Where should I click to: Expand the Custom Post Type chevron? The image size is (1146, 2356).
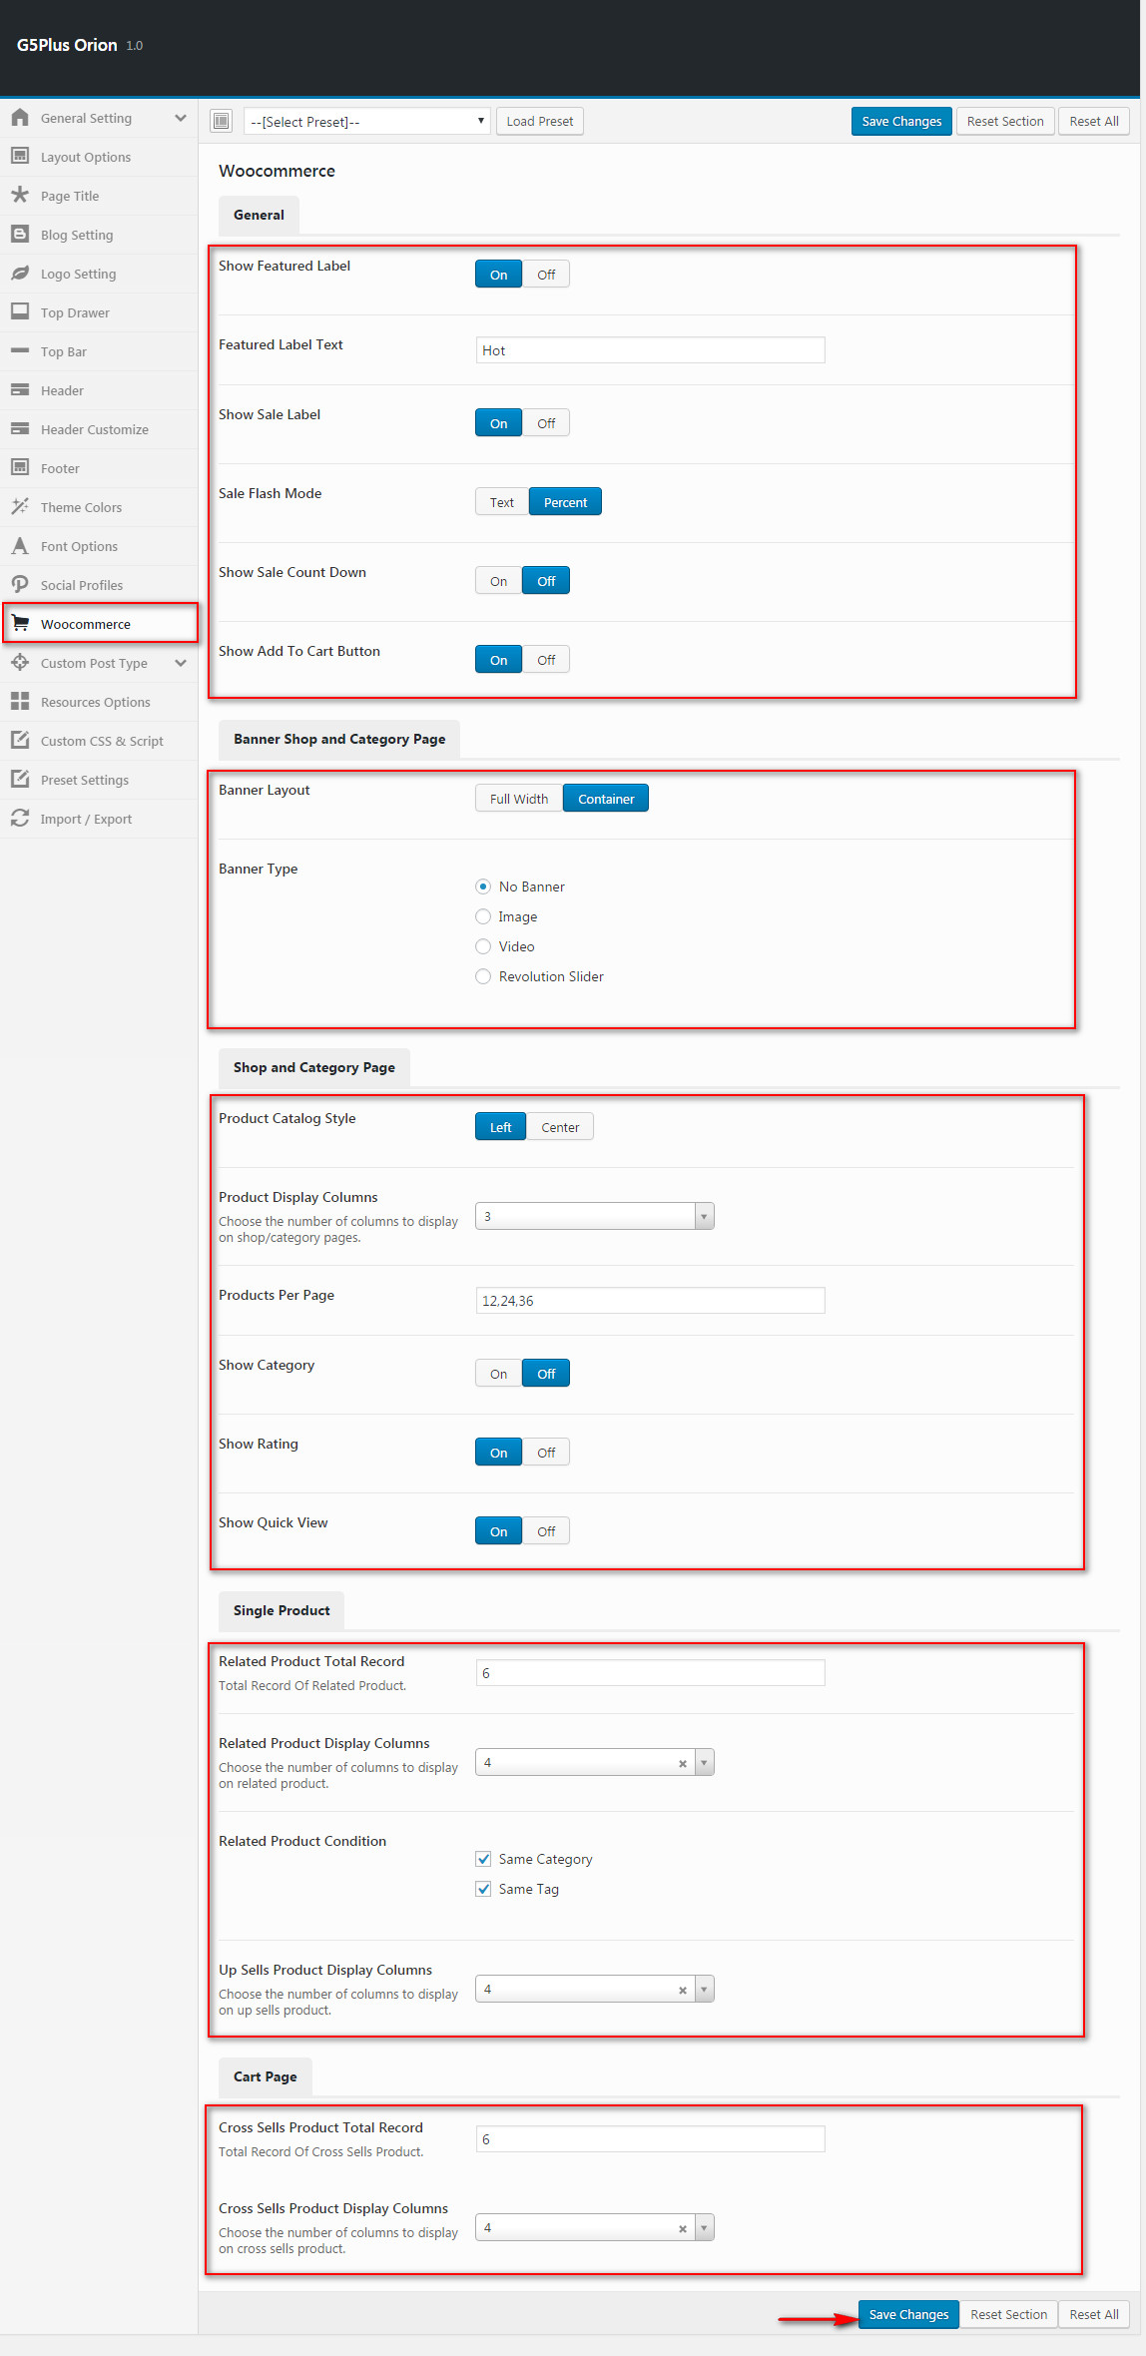click(181, 663)
